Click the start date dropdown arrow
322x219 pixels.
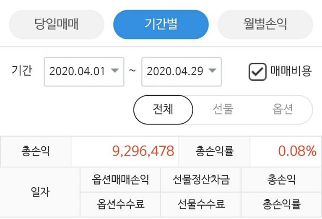tap(114, 71)
